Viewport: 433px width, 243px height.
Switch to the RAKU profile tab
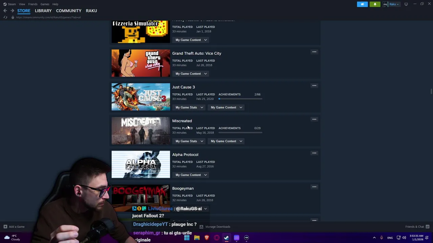[x=91, y=11]
